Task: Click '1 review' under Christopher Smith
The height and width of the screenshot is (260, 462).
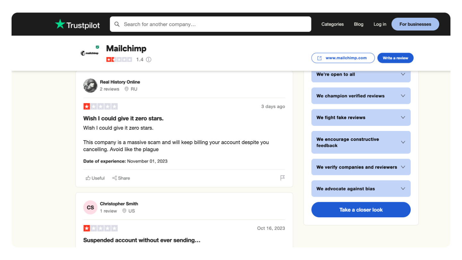Action: 108,211
